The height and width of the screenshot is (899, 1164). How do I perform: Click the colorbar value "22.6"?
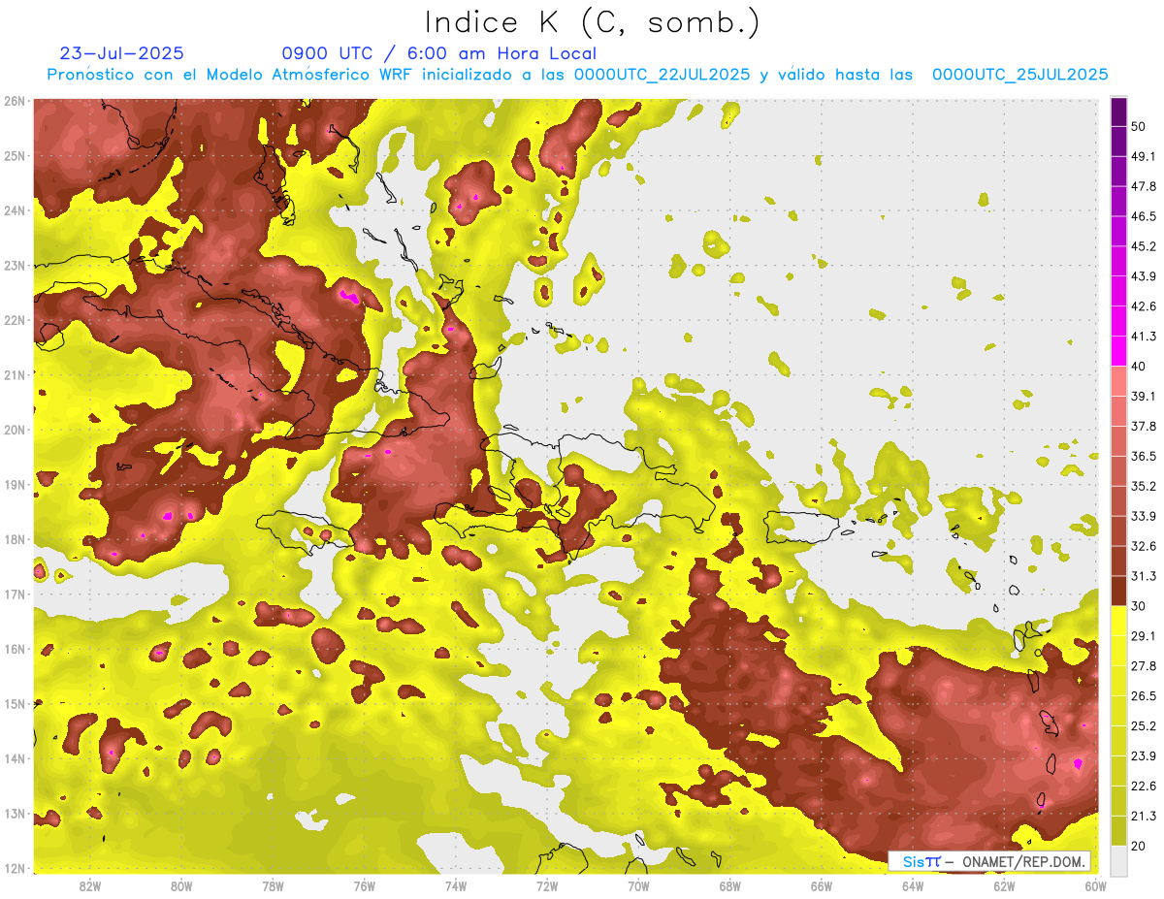pos(1143,786)
